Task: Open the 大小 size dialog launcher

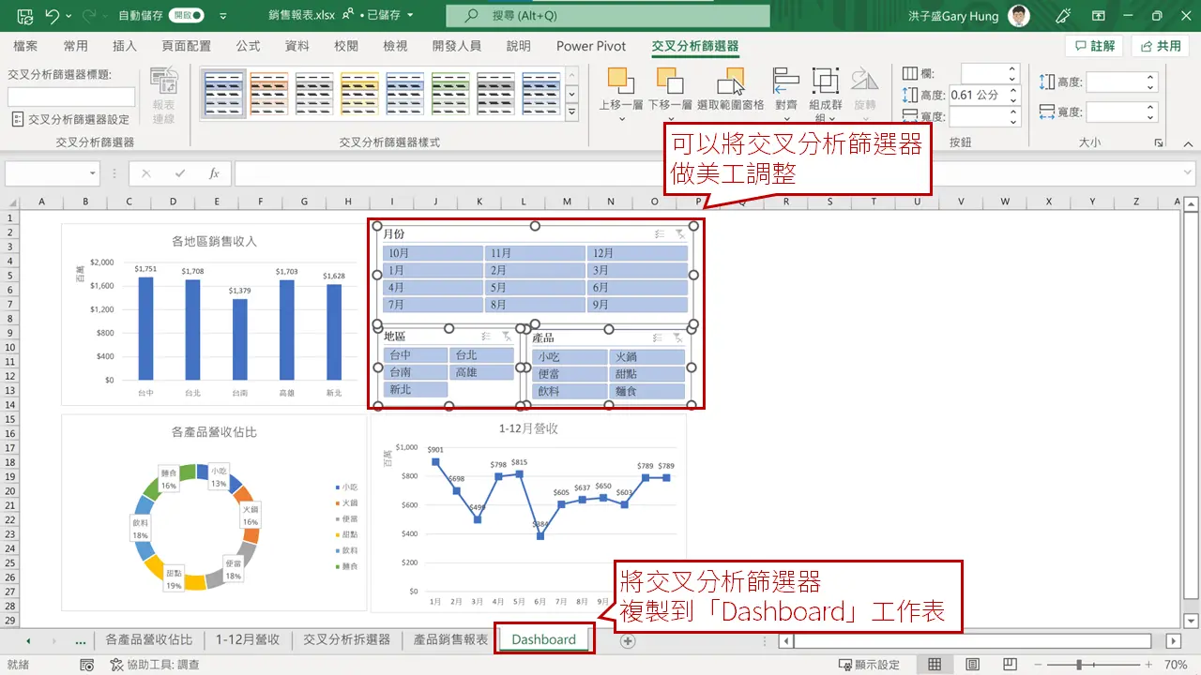Action: pyautogui.click(x=1159, y=143)
